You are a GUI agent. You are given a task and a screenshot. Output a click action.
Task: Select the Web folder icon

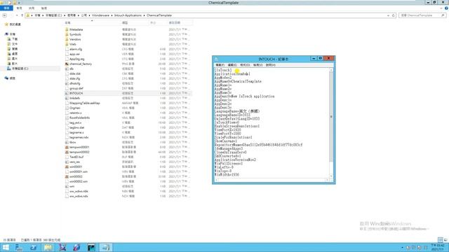coord(67,44)
